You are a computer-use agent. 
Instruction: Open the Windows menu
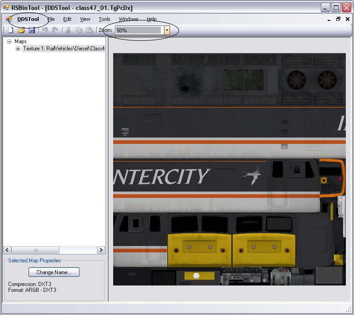tap(129, 19)
